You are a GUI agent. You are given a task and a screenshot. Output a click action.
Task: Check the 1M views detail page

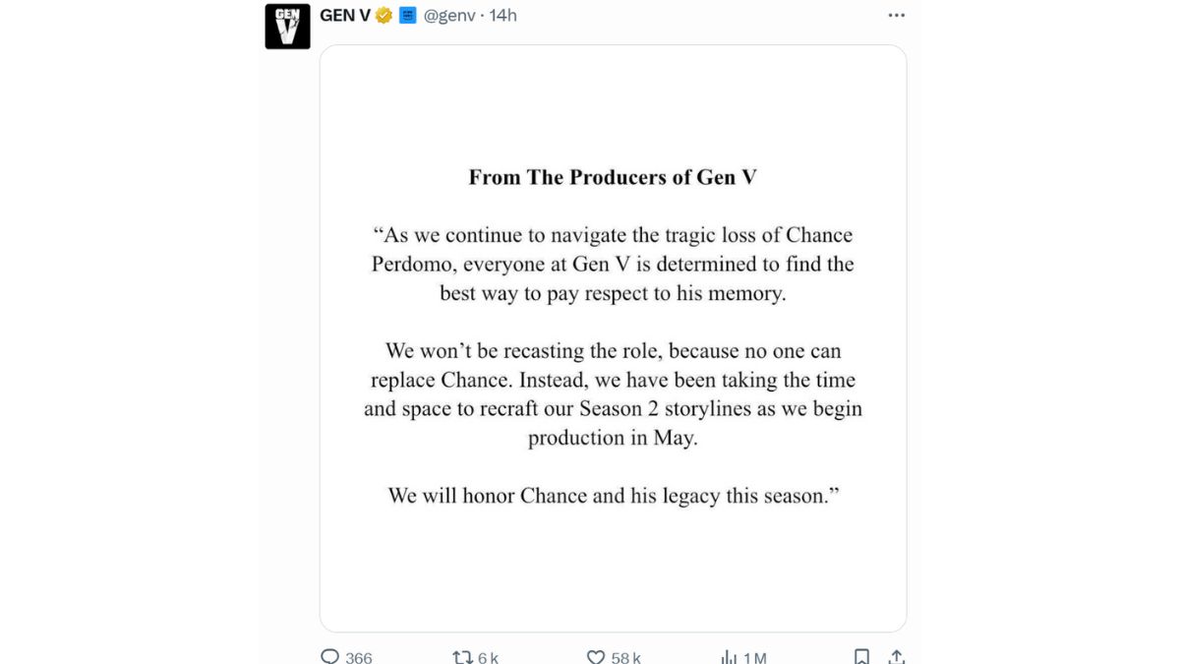755,656
